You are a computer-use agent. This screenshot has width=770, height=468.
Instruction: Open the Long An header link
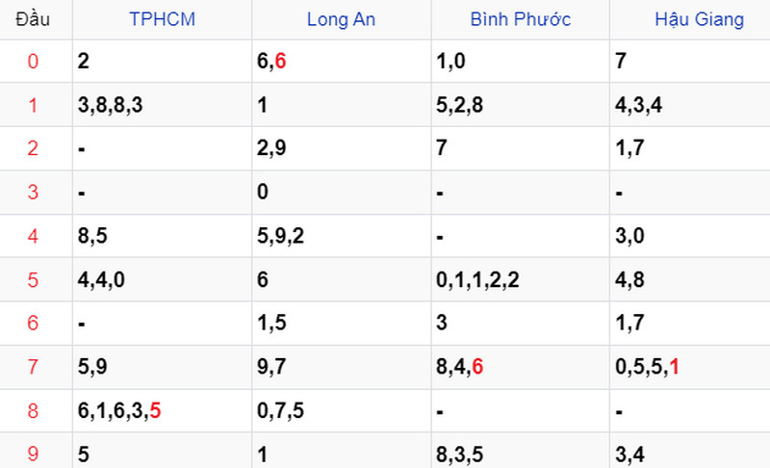point(342,19)
